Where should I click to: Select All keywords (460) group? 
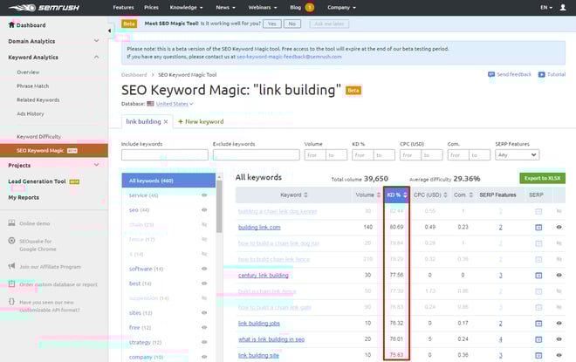point(168,181)
